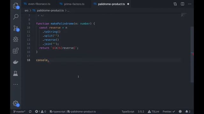The image size is (204, 114).
Task: Click Prettier status indicator
Action: [x=169, y=111]
